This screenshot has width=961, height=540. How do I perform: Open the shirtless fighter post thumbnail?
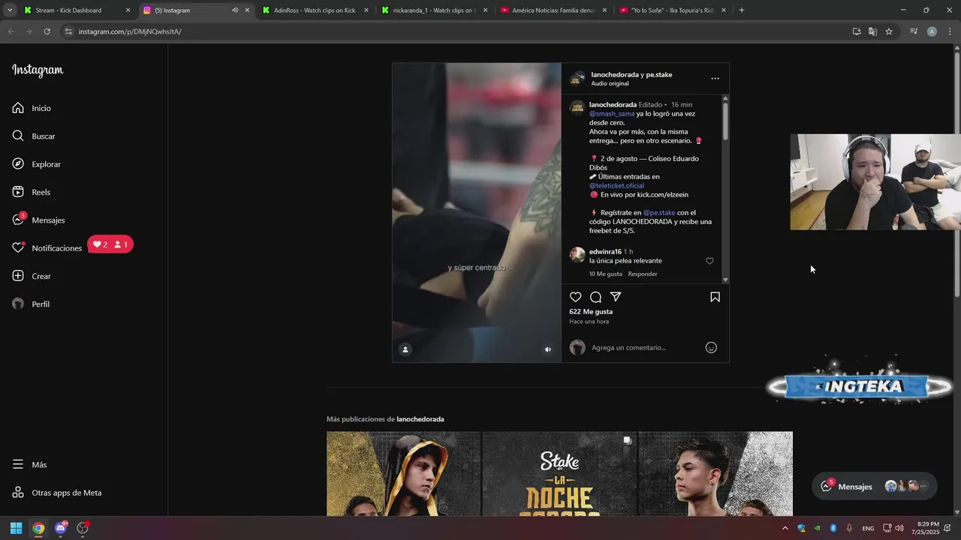click(715, 473)
